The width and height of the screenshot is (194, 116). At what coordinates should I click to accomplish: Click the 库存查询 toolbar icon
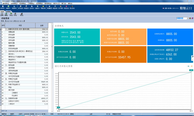click(x=20, y=7)
